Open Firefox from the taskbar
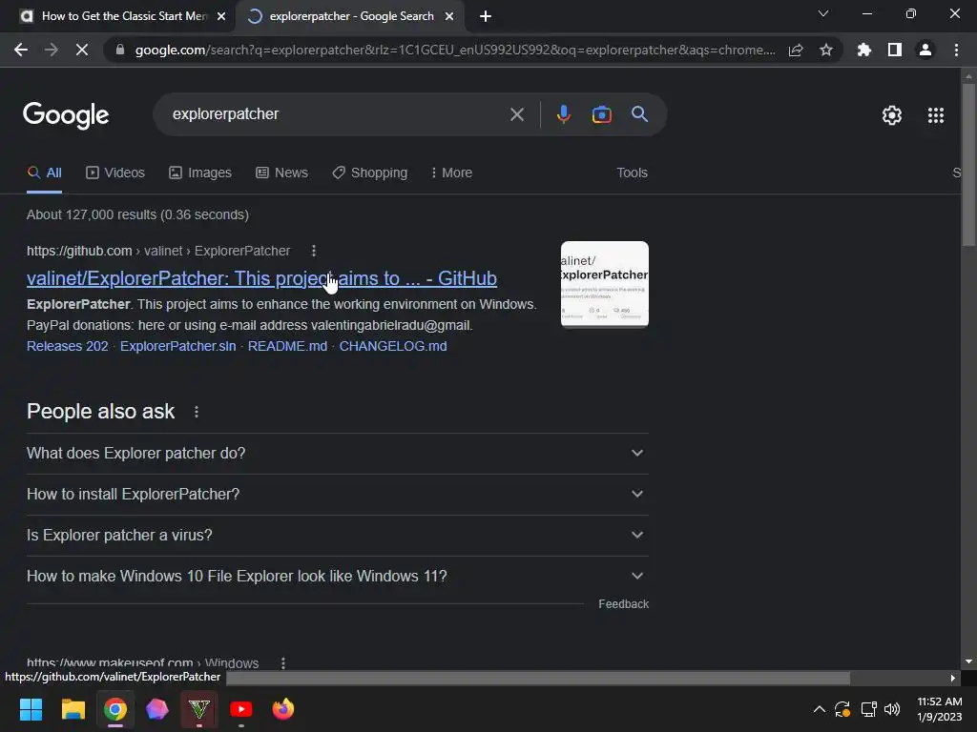 click(x=282, y=709)
